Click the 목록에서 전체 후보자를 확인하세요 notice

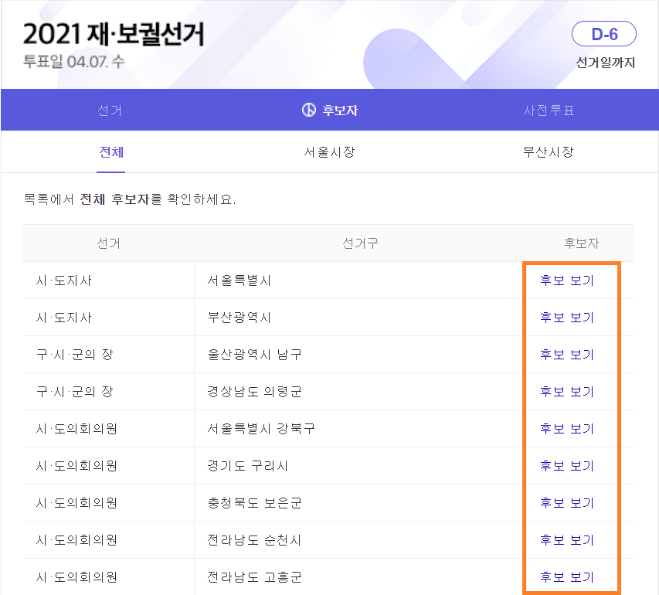click(x=130, y=199)
